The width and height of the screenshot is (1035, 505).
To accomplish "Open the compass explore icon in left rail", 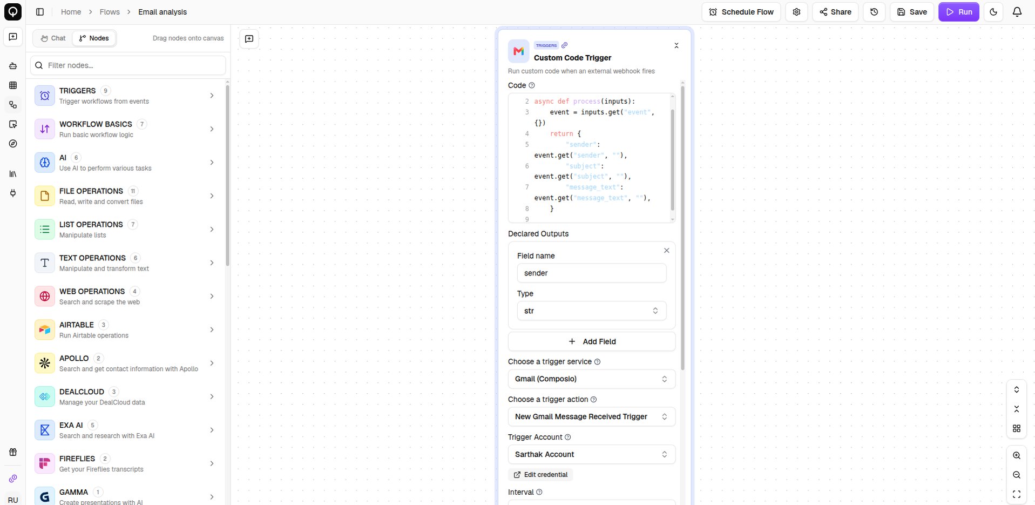I will coord(13,144).
